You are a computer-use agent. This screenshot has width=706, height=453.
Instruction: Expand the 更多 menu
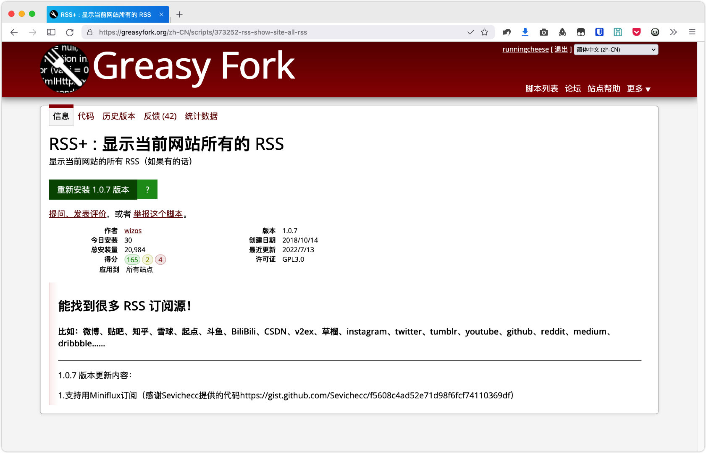tap(639, 89)
